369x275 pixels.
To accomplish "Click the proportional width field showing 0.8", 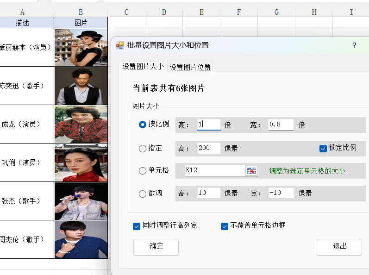I will [x=281, y=125].
